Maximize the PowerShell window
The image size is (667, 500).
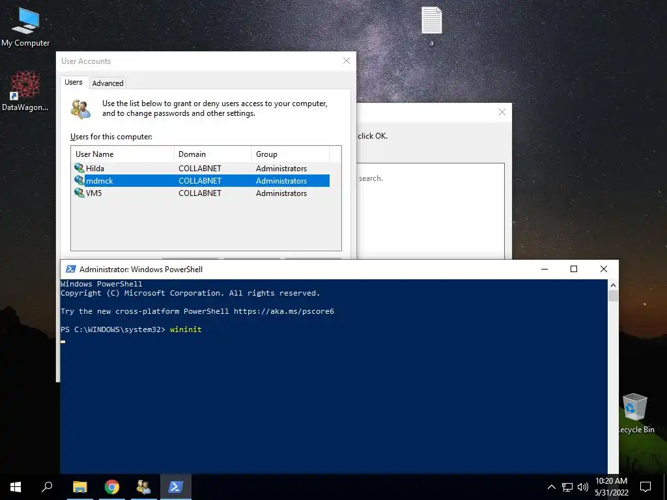574,269
